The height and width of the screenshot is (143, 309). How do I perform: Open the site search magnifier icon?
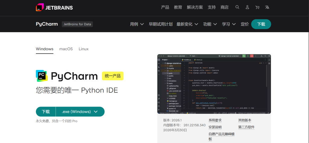(x=237, y=7)
